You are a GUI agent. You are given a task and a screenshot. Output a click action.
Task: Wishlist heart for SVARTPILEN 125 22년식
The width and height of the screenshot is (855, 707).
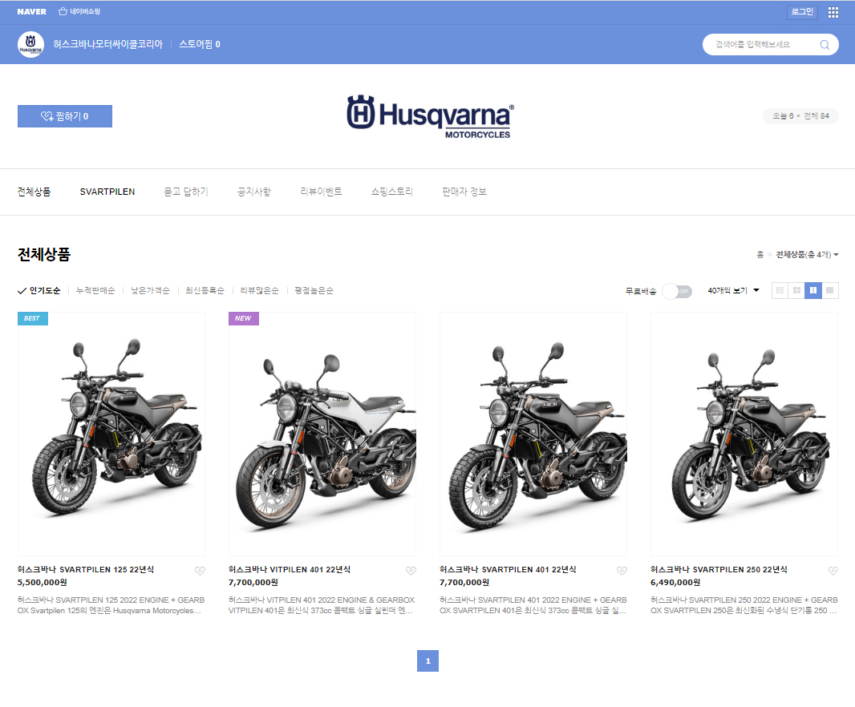(x=201, y=571)
